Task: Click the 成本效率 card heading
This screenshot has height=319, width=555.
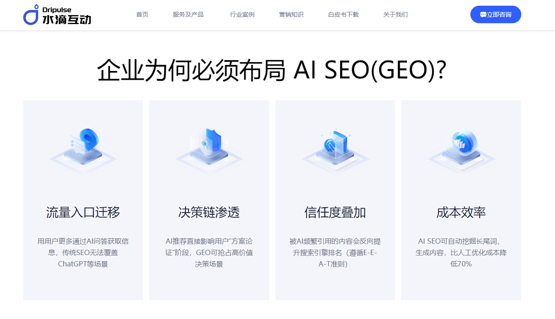Action: pos(461,213)
